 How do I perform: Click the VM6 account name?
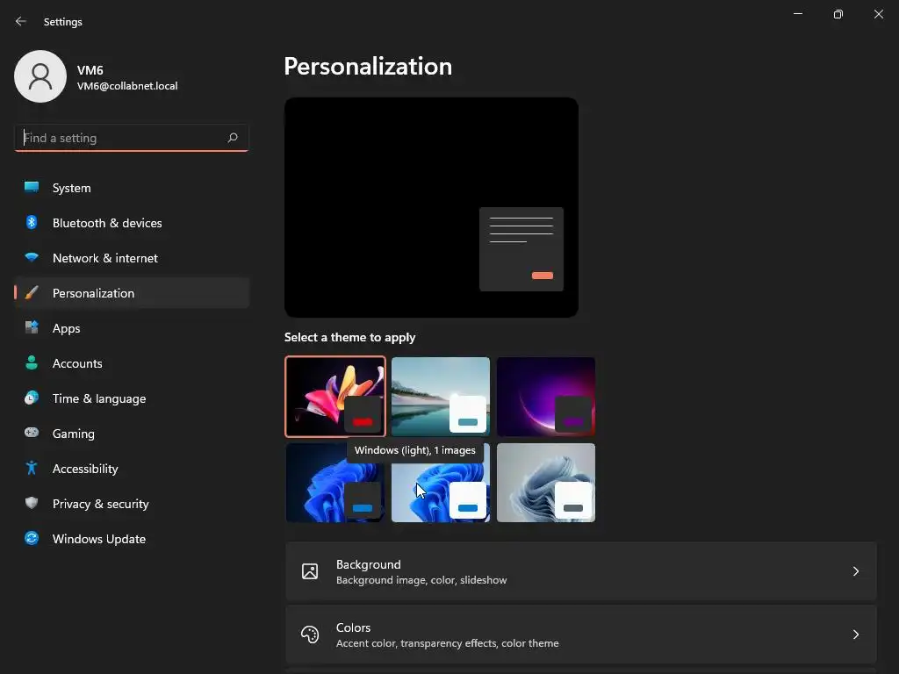pyautogui.click(x=90, y=70)
